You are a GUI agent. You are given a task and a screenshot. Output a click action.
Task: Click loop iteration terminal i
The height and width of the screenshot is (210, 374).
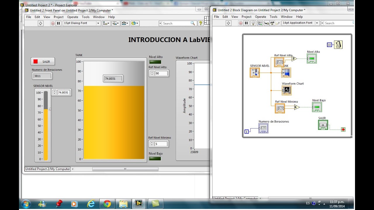[x=247, y=132]
